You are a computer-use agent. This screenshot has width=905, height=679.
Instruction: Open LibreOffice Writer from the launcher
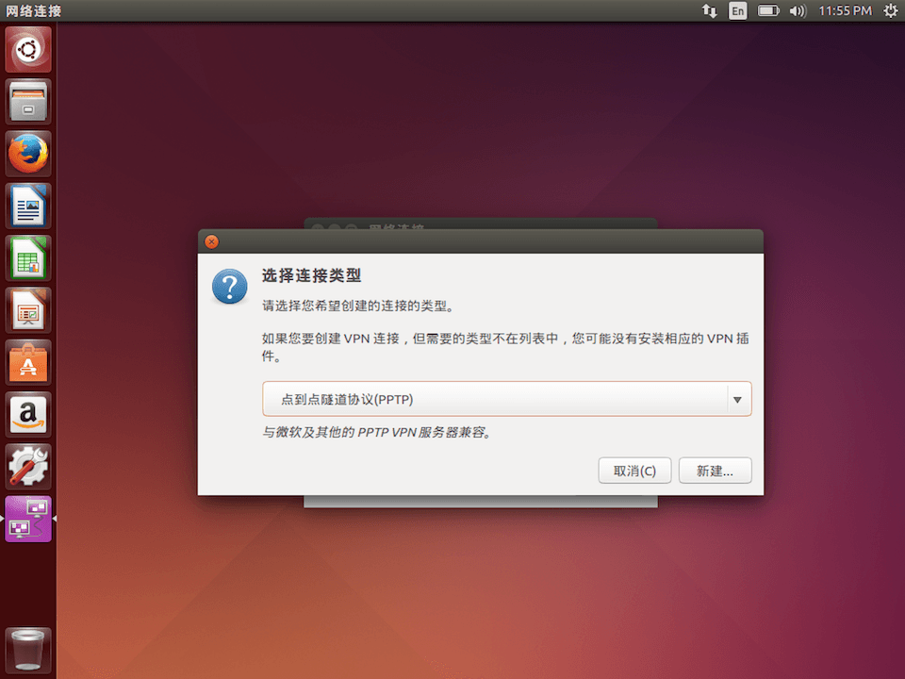click(27, 206)
